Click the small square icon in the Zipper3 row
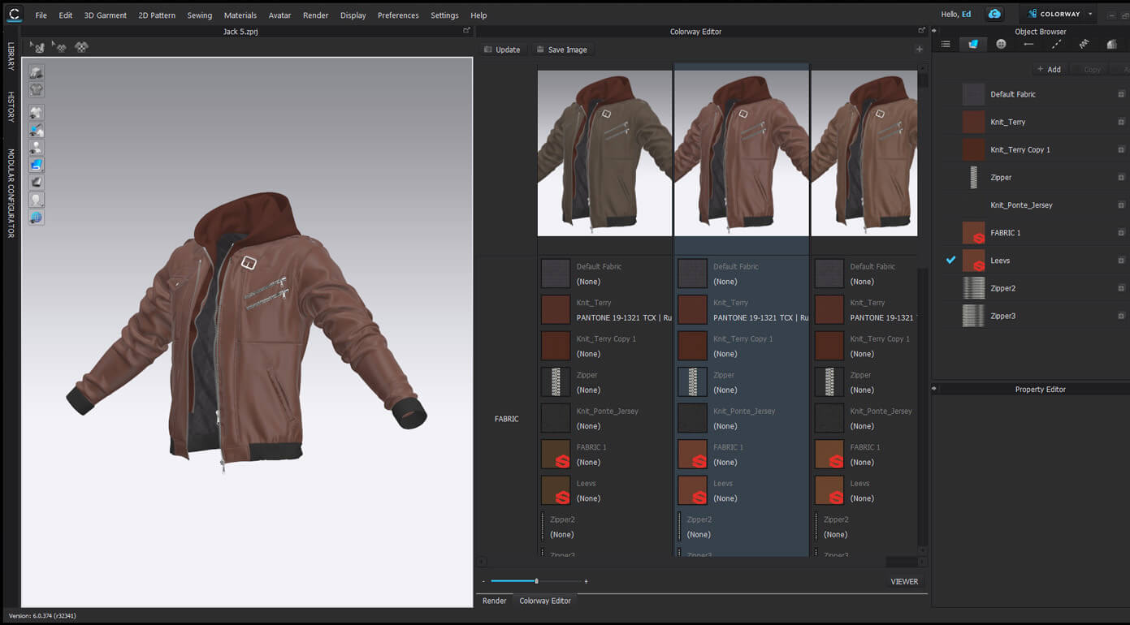Image resolution: width=1130 pixels, height=625 pixels. pos(1121,316)
